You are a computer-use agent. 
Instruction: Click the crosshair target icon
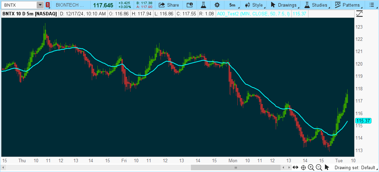click(303, 168)
